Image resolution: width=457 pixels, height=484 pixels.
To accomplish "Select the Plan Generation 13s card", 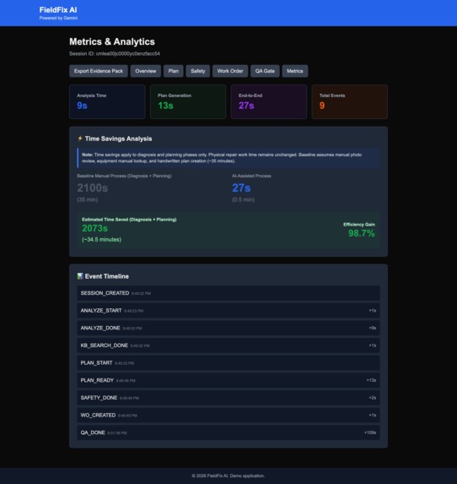I will click(188, 102).
